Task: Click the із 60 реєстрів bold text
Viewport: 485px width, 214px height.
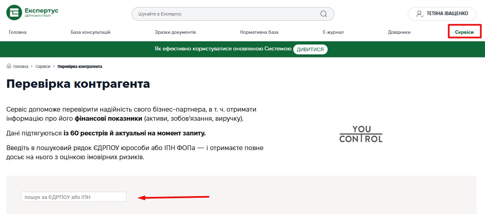Action: coord(86,133)
